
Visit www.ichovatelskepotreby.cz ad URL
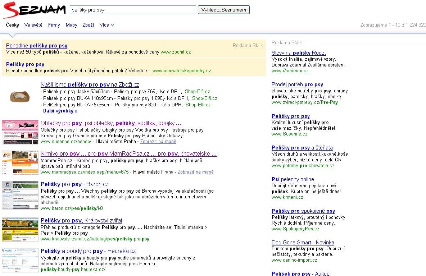coord(182,70)
